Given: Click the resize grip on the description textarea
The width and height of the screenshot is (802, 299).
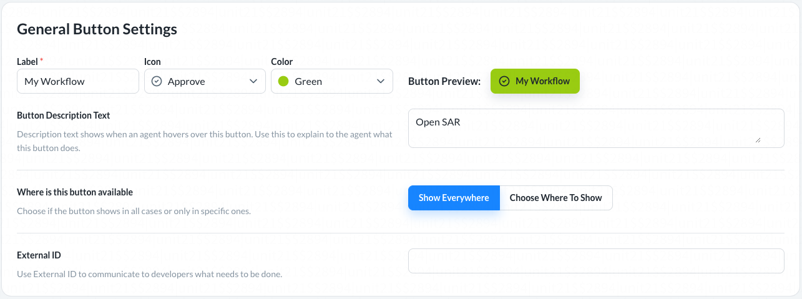Looking at the screenshot, I should point(758,140).
